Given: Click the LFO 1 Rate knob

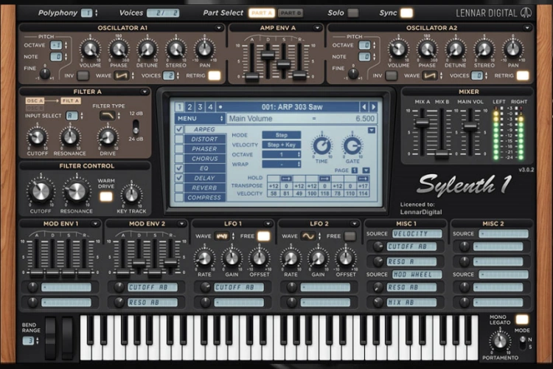Looking at the screenshot, I should coord(204,258).
